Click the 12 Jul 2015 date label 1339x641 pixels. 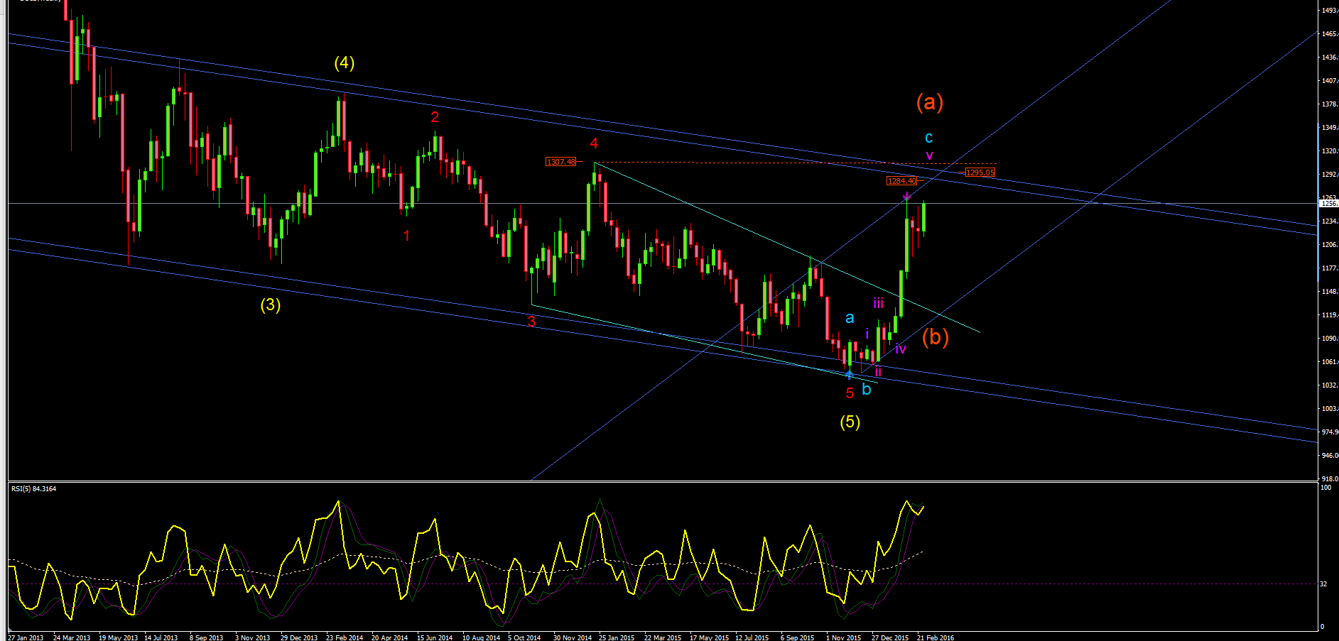coord(752,637)
